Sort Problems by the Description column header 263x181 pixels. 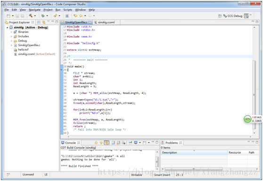coord(194,153)
